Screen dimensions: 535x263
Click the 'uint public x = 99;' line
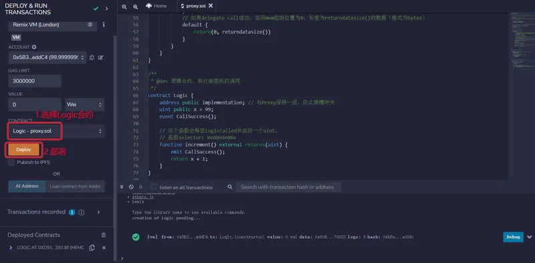tap(187, 110)
